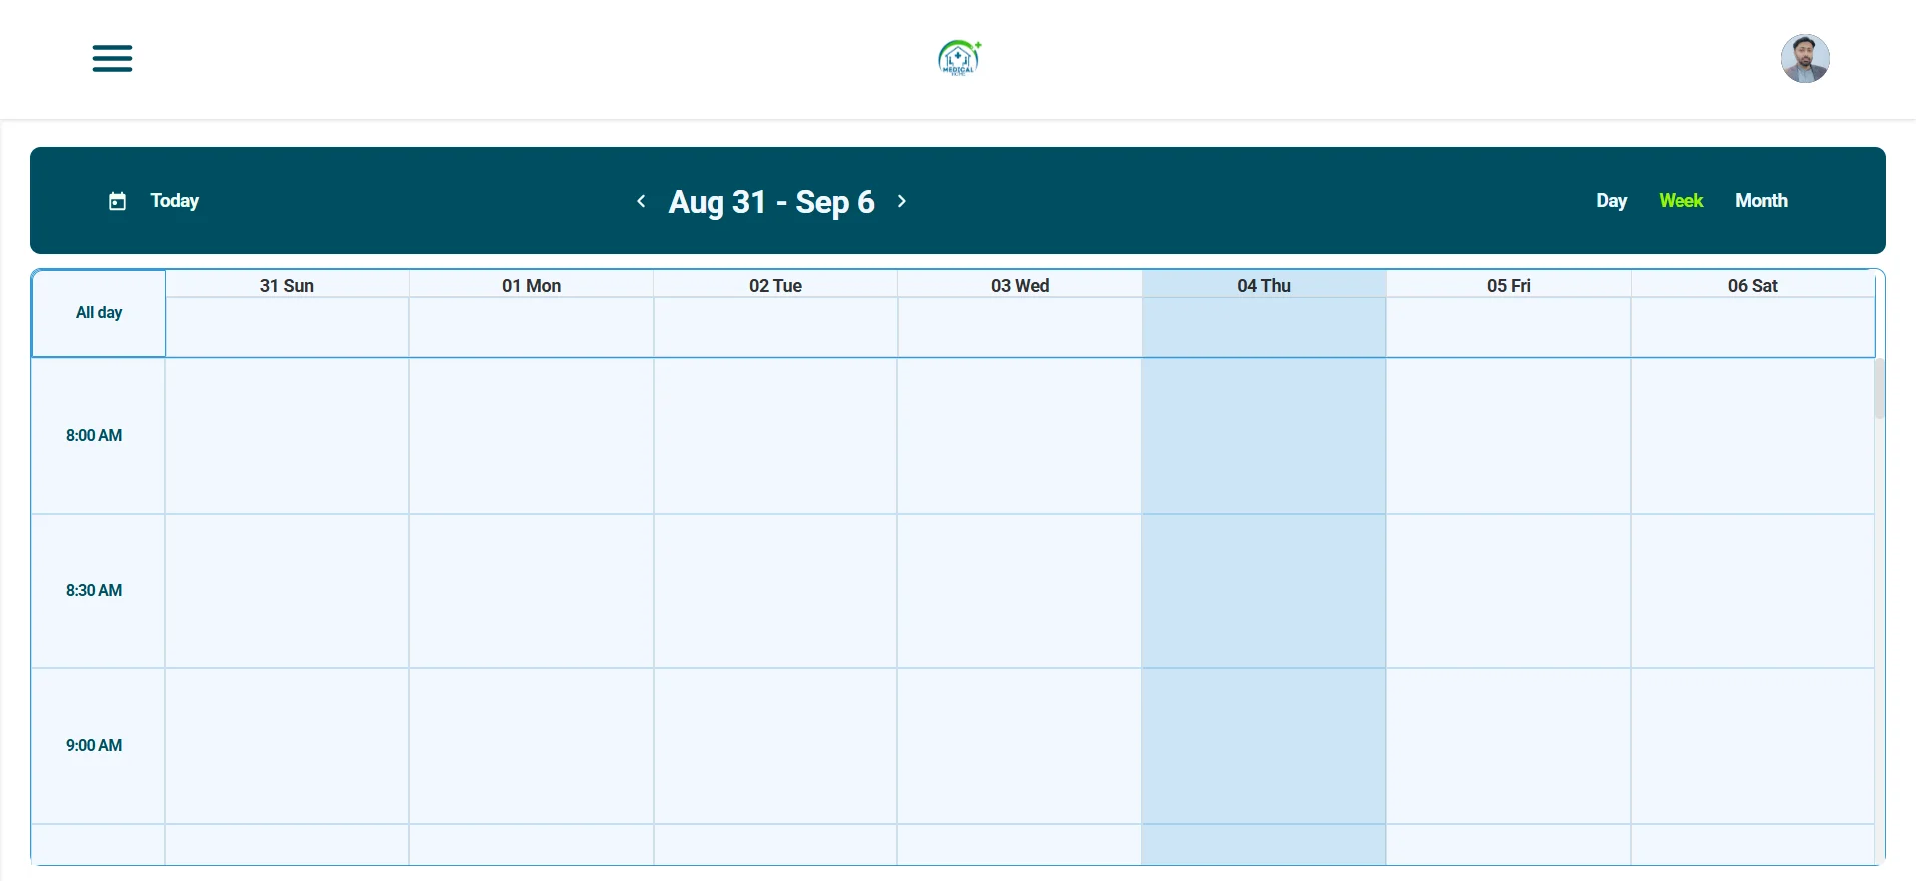Open the user profile avatar

1804,58
